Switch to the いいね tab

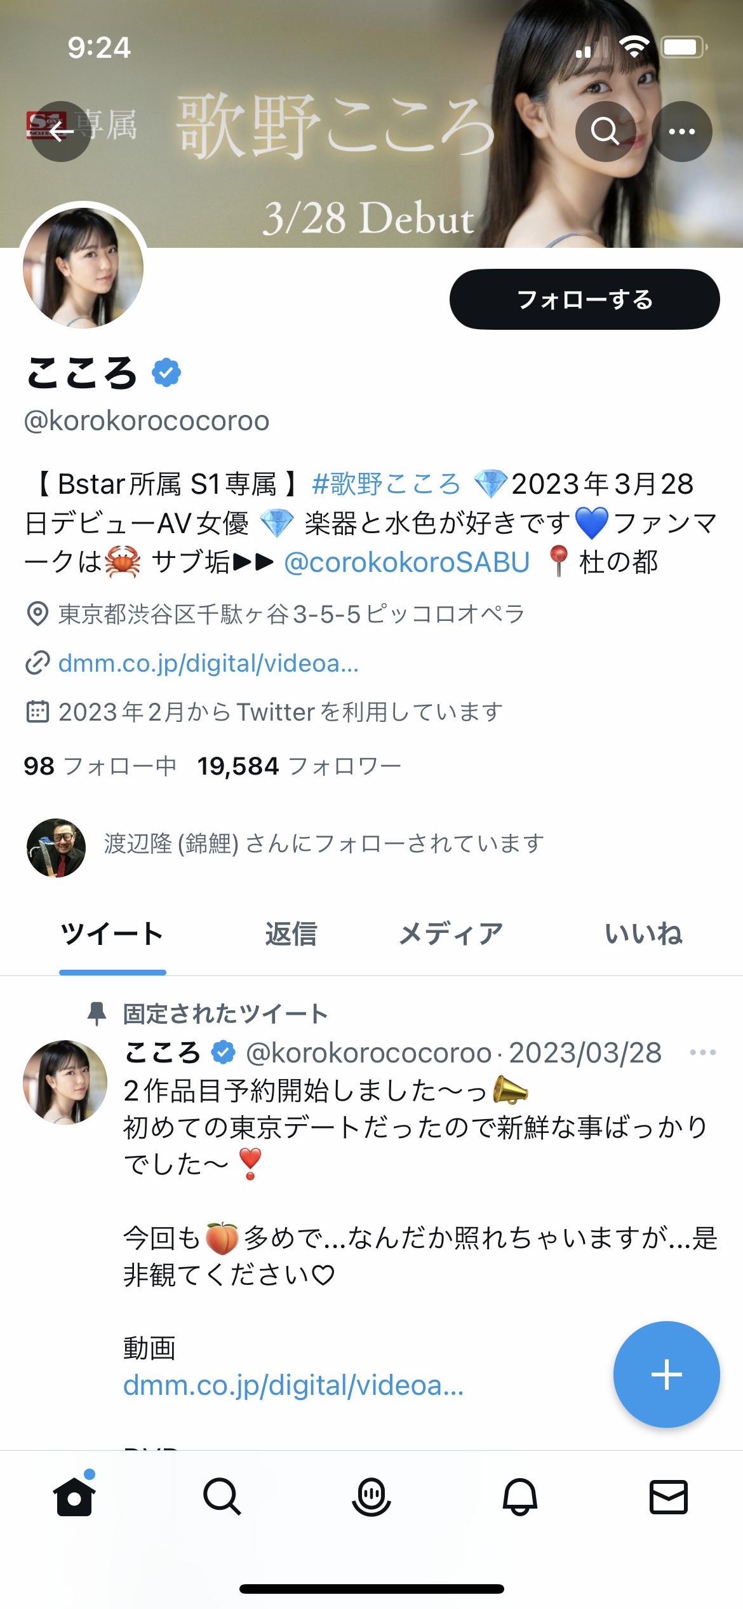click(643, 934)
